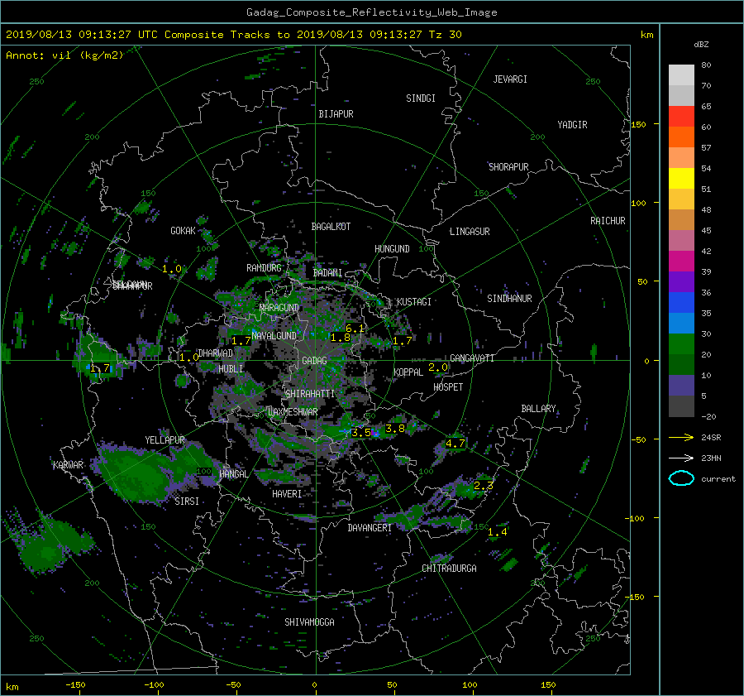744x696 pixels.
Task: Click the 6.1 VIL storm annotation
Action: pyautogui.click(x=355, y=329)
